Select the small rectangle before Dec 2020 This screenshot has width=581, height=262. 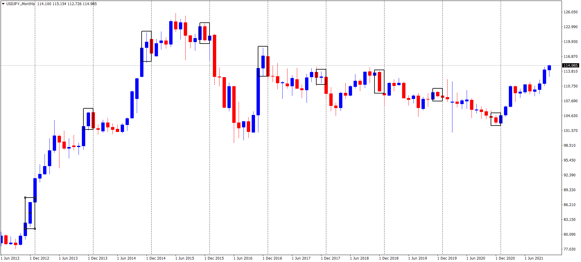[x=496, y=113]
